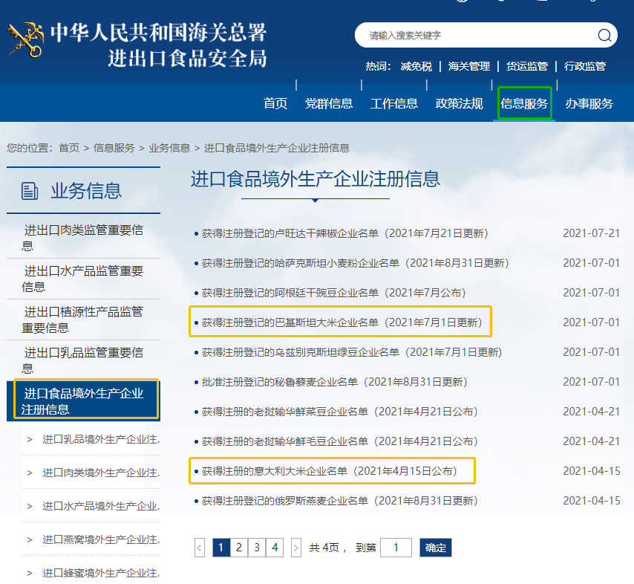Click the search magnifier icon
This screenshot has width=634, height=584.
[605, 35]
